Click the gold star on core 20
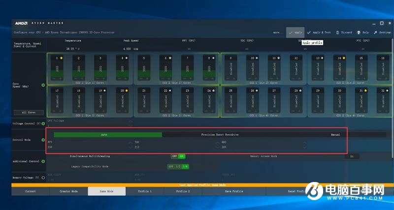 click(x=127, y=90)
